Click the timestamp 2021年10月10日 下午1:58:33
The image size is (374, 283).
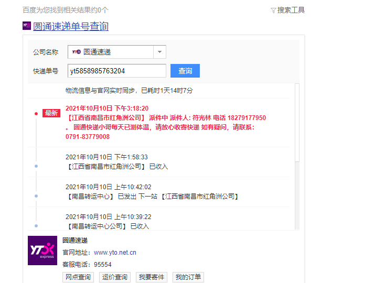106,157
